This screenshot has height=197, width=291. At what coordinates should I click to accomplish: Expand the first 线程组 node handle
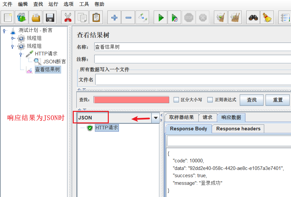pos(13,38)
